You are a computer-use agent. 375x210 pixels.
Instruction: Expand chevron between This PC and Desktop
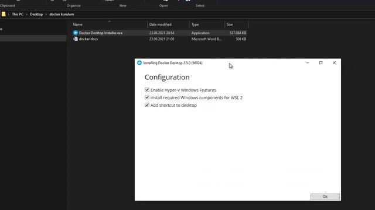coord(26,14)
